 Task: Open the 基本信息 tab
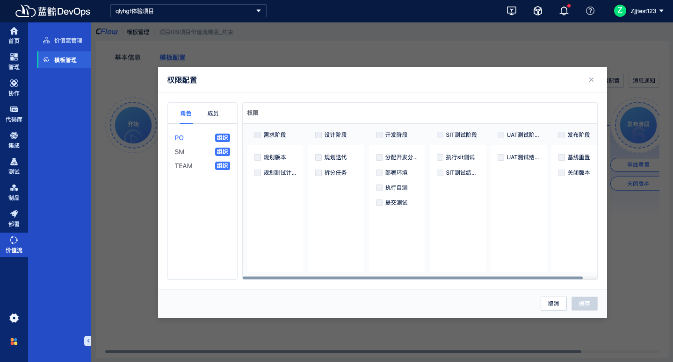(x=128, y=57)
